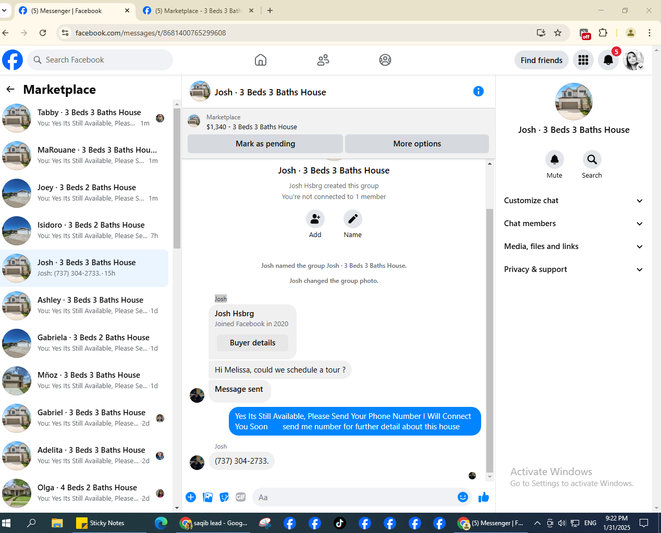Open conversation information icon
The width and height of the screenshot is (661, 533).
pos(479,91)
